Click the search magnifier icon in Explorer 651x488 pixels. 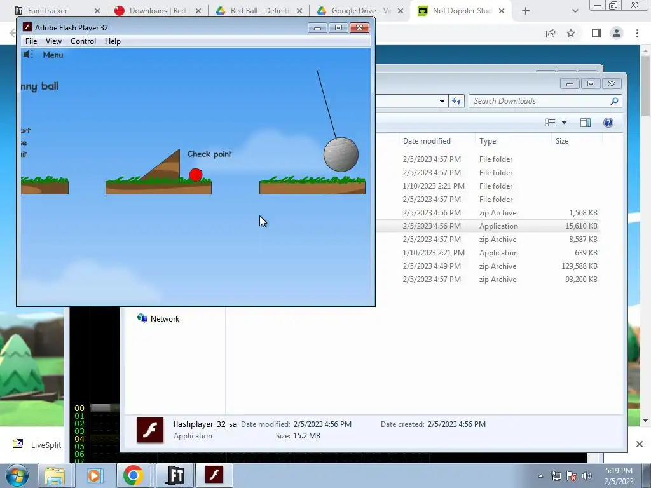tap(615, 101)
